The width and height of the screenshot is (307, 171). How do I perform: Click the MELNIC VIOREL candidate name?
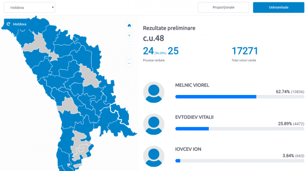pyautogui.click(x=192, y=85)
